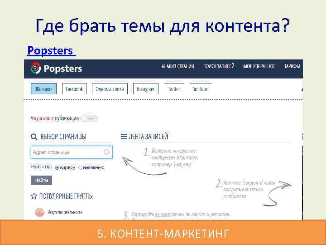Open the Искусство реальности group avatar
Viewport: 326px width, 245px height.
click(39, 212)
